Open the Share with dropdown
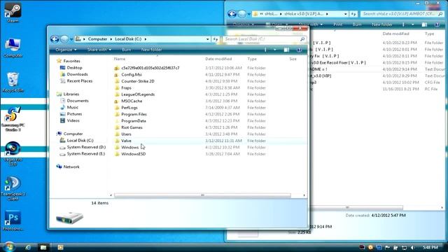 [99, 50]
